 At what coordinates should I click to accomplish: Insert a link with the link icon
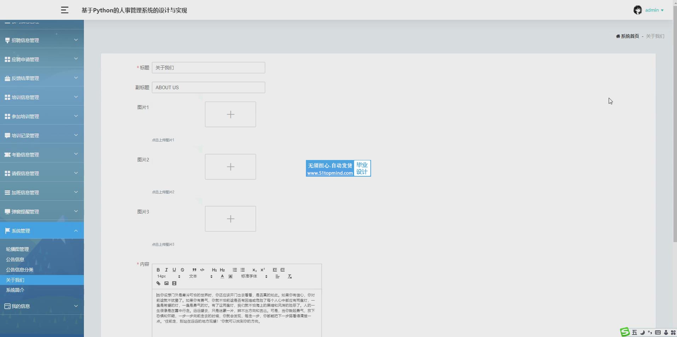tap(158, 283)
